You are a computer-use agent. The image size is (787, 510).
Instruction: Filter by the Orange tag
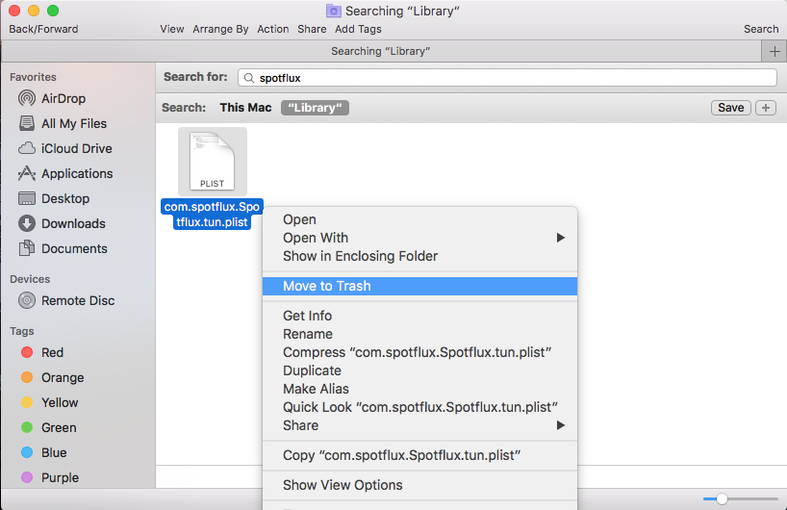(52, 377)
